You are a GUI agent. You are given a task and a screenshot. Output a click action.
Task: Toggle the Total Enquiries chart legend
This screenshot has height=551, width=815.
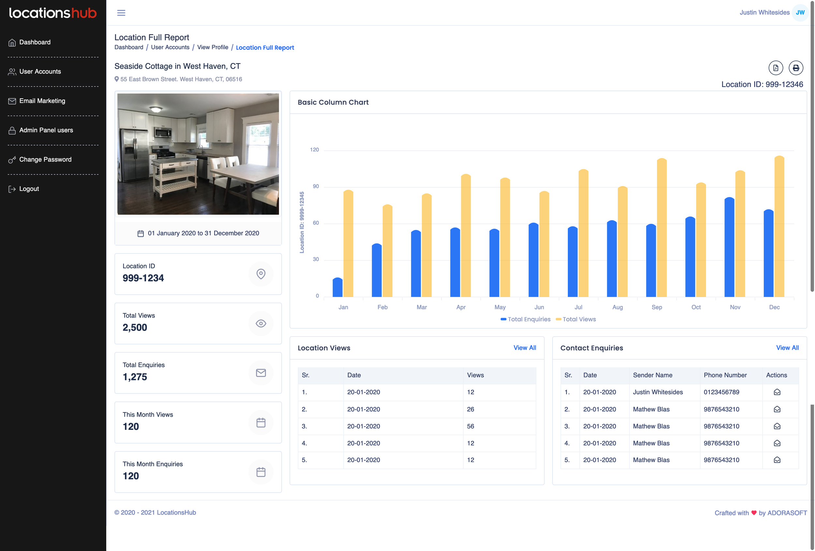[525, 319]
